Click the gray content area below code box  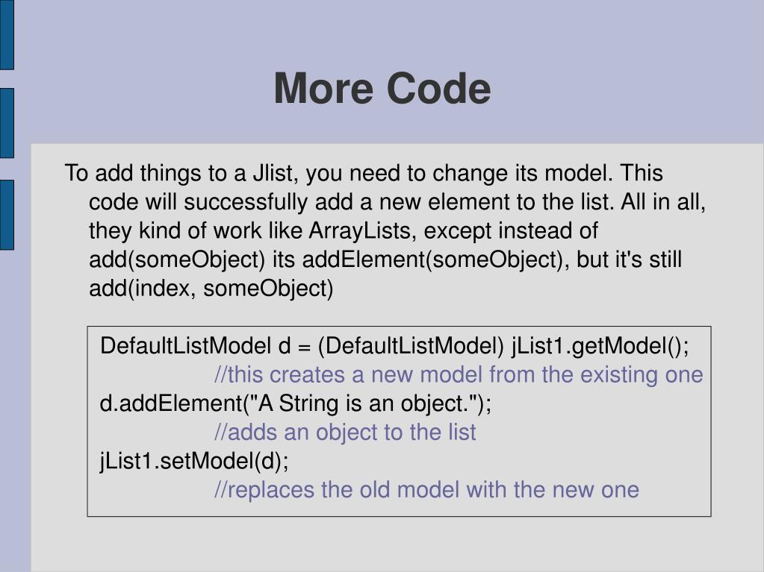(397, 544)
